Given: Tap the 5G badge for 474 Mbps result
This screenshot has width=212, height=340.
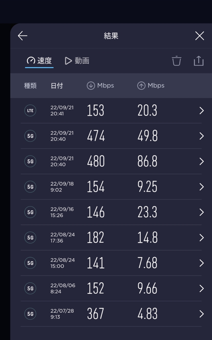Looking at the screenshot, I should click(x=30, y=136).
